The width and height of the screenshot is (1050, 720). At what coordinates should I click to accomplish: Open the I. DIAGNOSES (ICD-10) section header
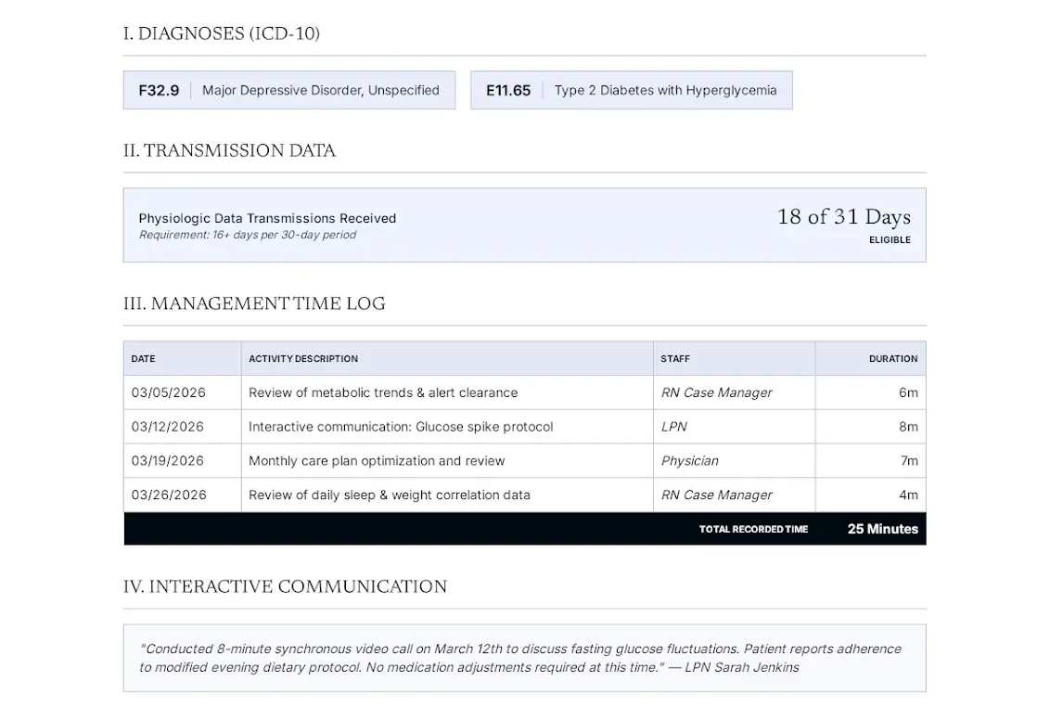point(221,33)
